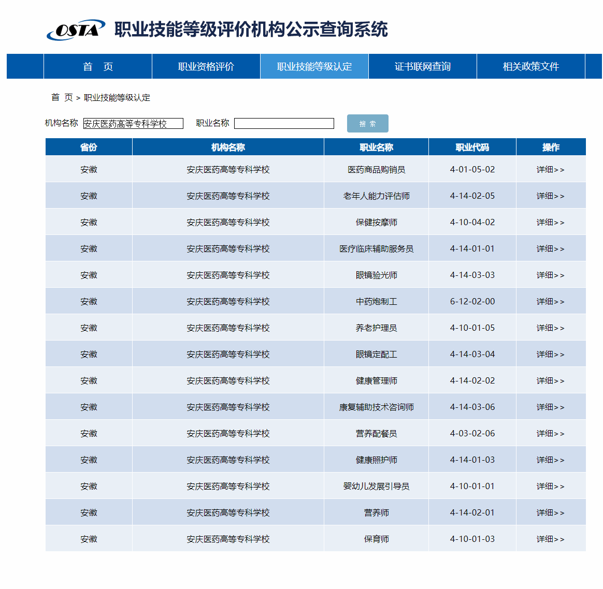Screen dimensions: 603x589
Task: Click the 职业代码 column header
Action: (472, 147)
